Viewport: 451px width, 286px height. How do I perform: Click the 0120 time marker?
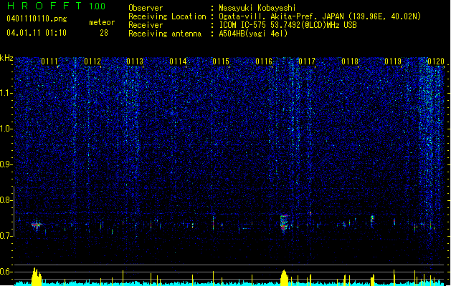click(436, 61)
